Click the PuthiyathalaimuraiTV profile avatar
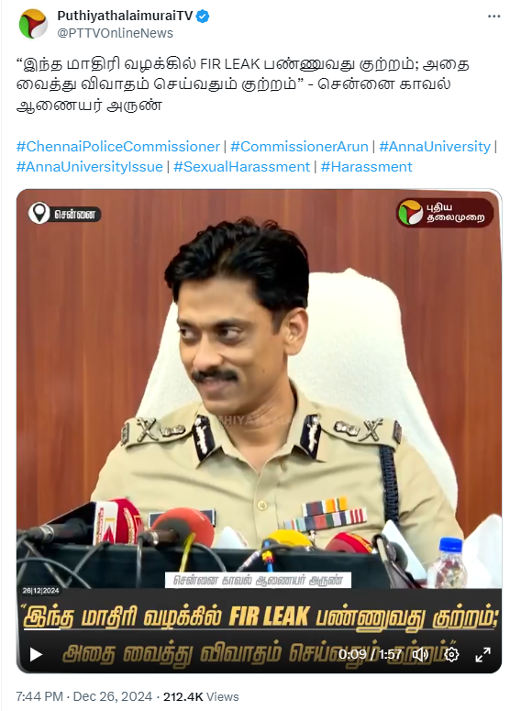 tap(33, 24)
